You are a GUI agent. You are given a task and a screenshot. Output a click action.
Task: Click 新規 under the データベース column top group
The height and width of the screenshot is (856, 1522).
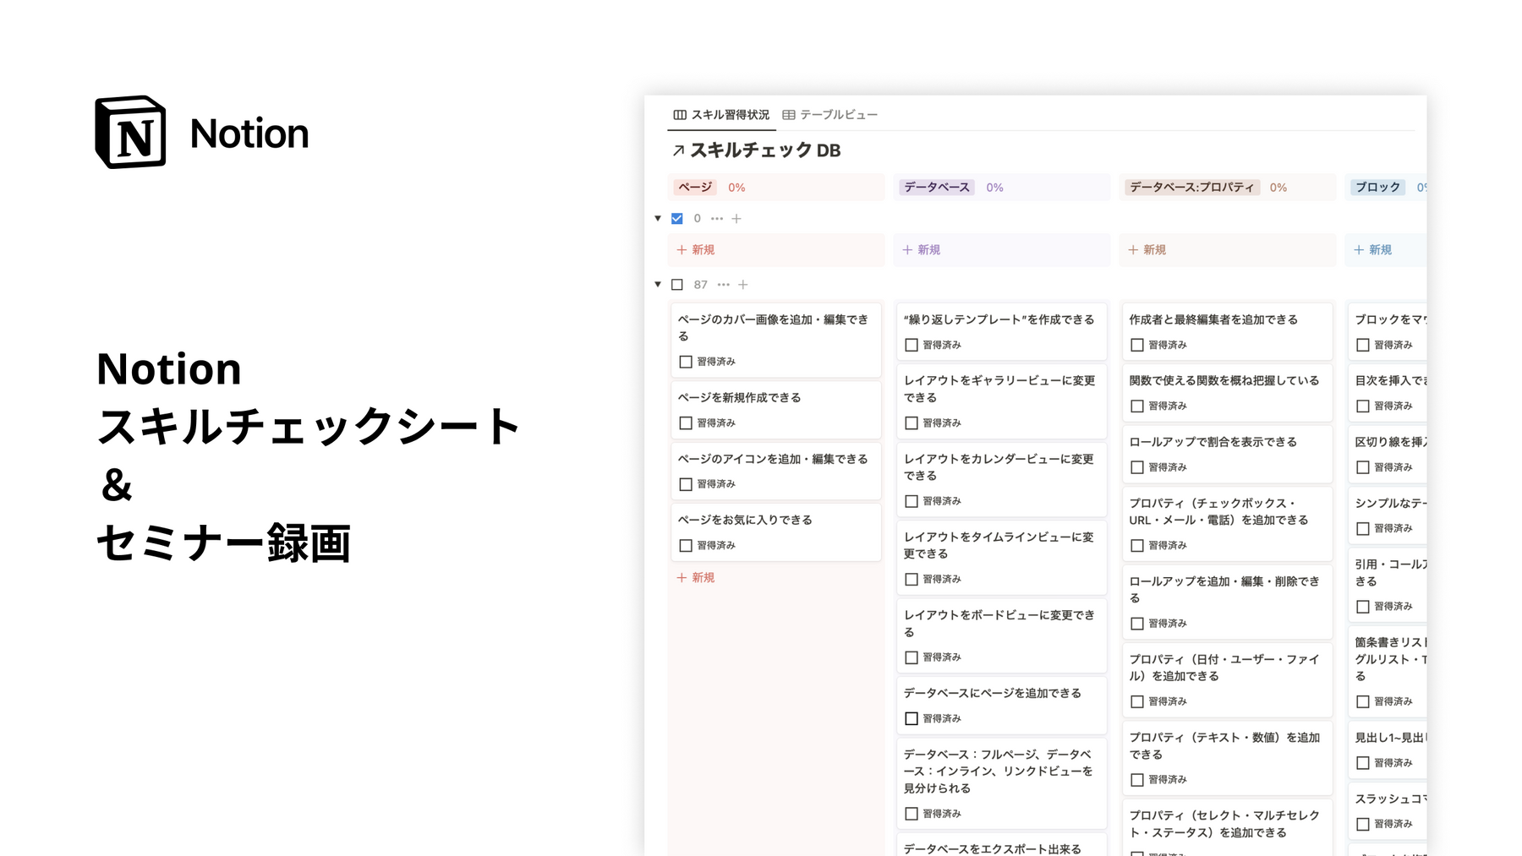[x=922, y=250]
